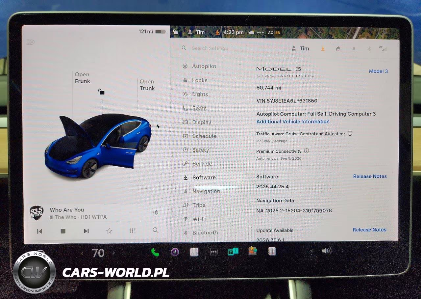The image size is (421, 299).
Task: Open the notebook icon after Toybox
Action: click(x=272, y=251)
